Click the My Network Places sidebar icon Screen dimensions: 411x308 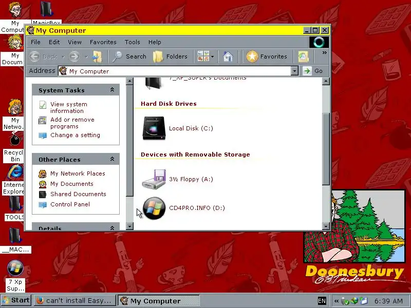tap(43, 174)
